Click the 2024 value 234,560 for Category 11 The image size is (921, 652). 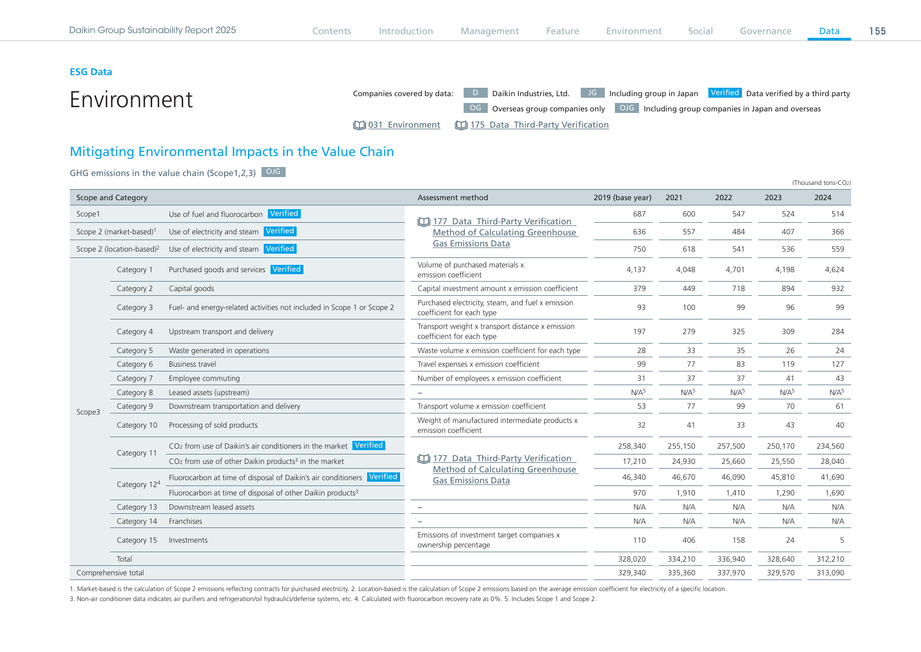(x=830, y=446)
